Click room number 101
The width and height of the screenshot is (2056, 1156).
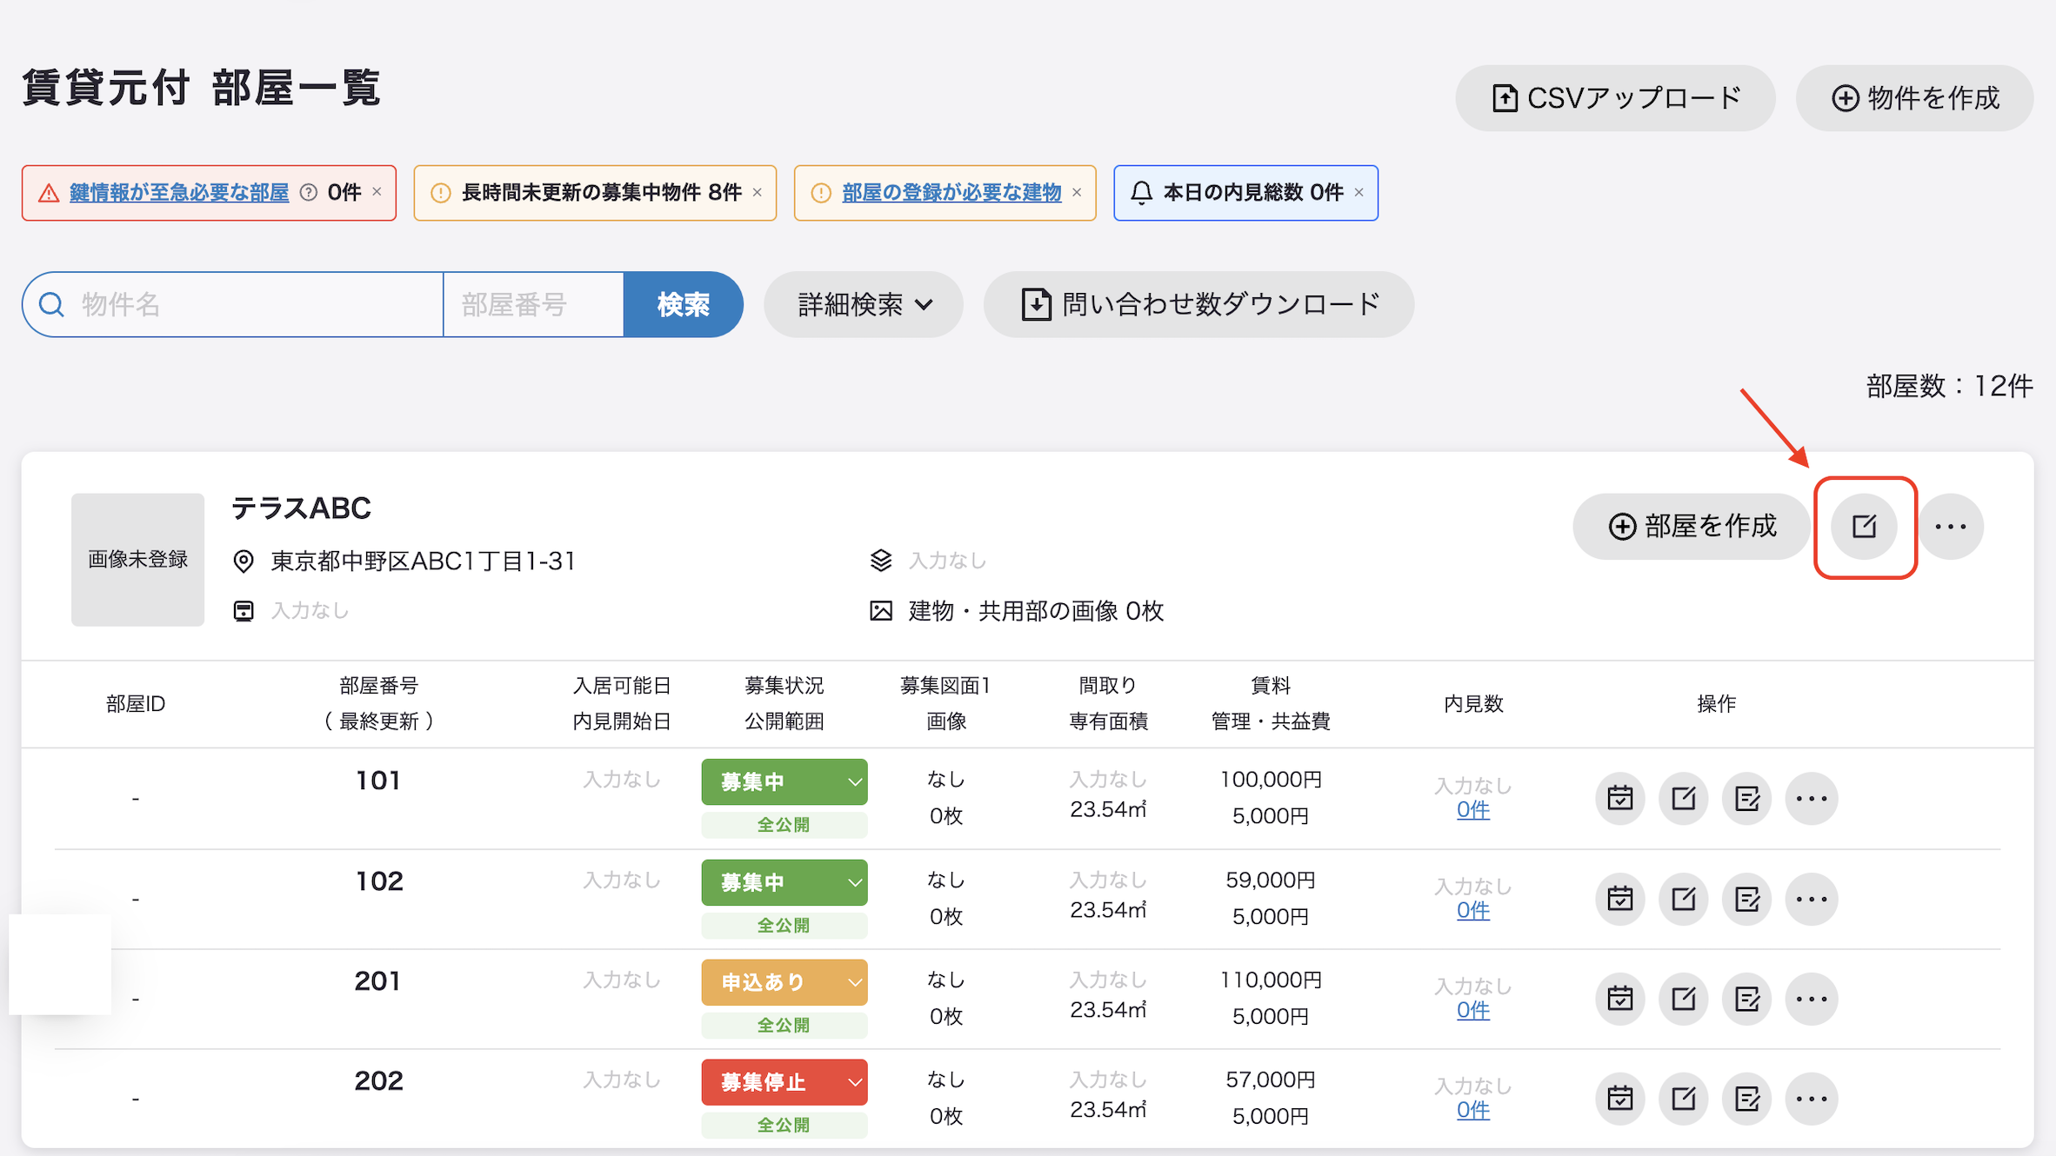coord(378,781)
